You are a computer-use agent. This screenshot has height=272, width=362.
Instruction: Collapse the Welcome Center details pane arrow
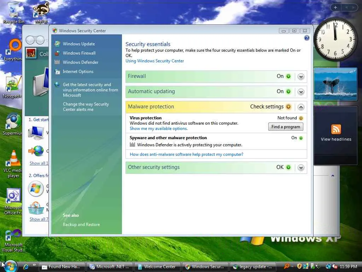(333, 176)
